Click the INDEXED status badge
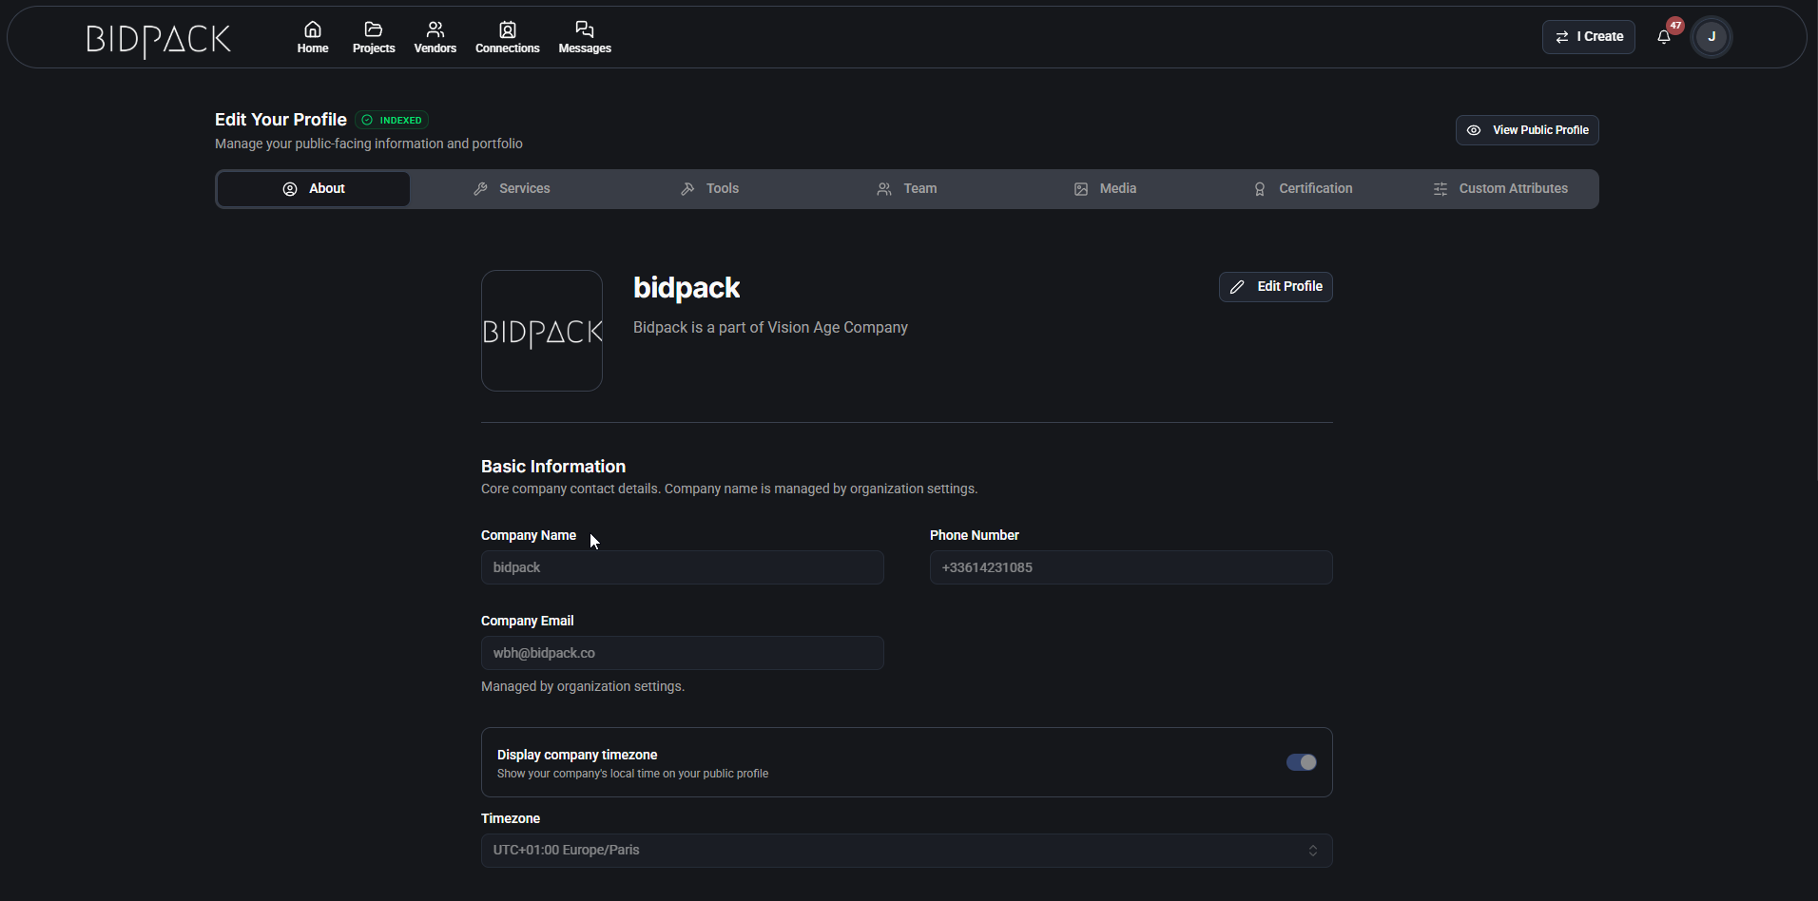This screenshot has height=901, width=1818. [392, 120]
